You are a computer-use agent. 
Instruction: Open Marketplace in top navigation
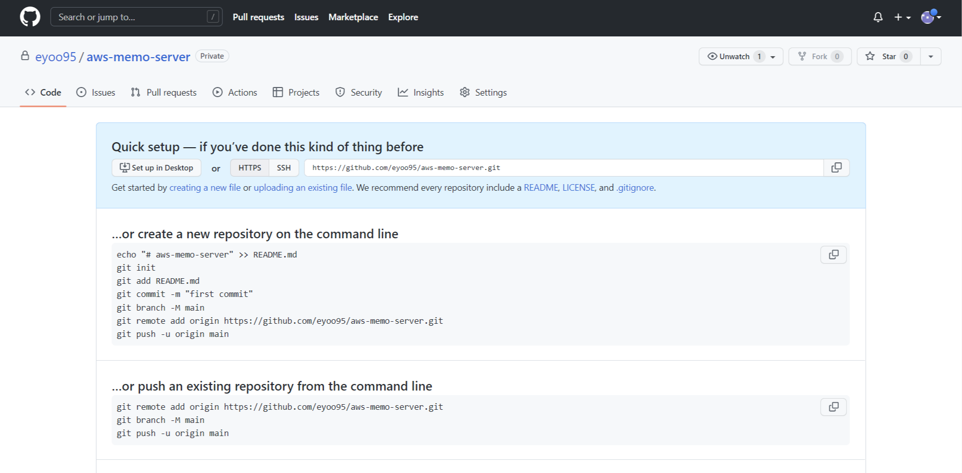(353, 17)
